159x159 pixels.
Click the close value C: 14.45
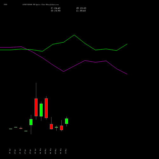[56, 8]
